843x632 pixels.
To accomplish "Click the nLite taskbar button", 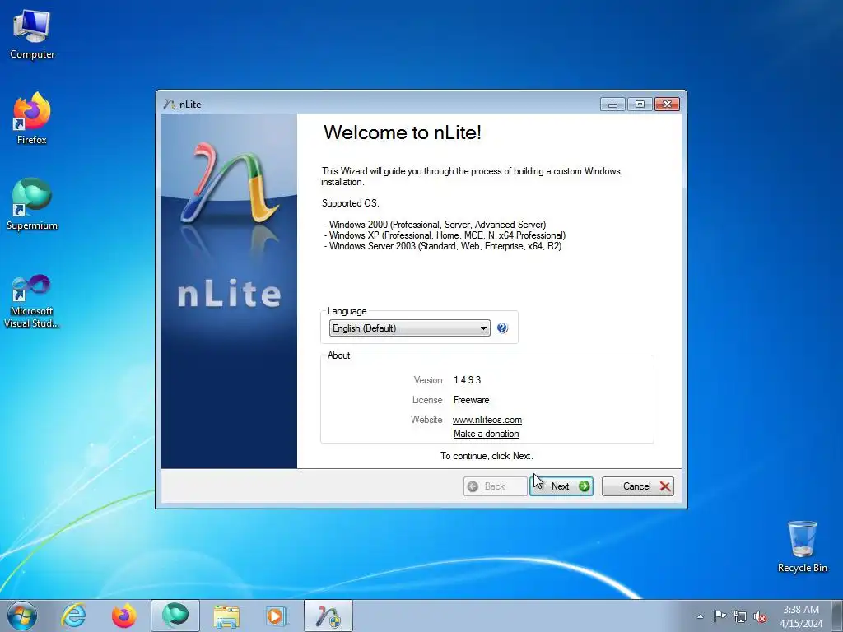I will pos(328,616).
